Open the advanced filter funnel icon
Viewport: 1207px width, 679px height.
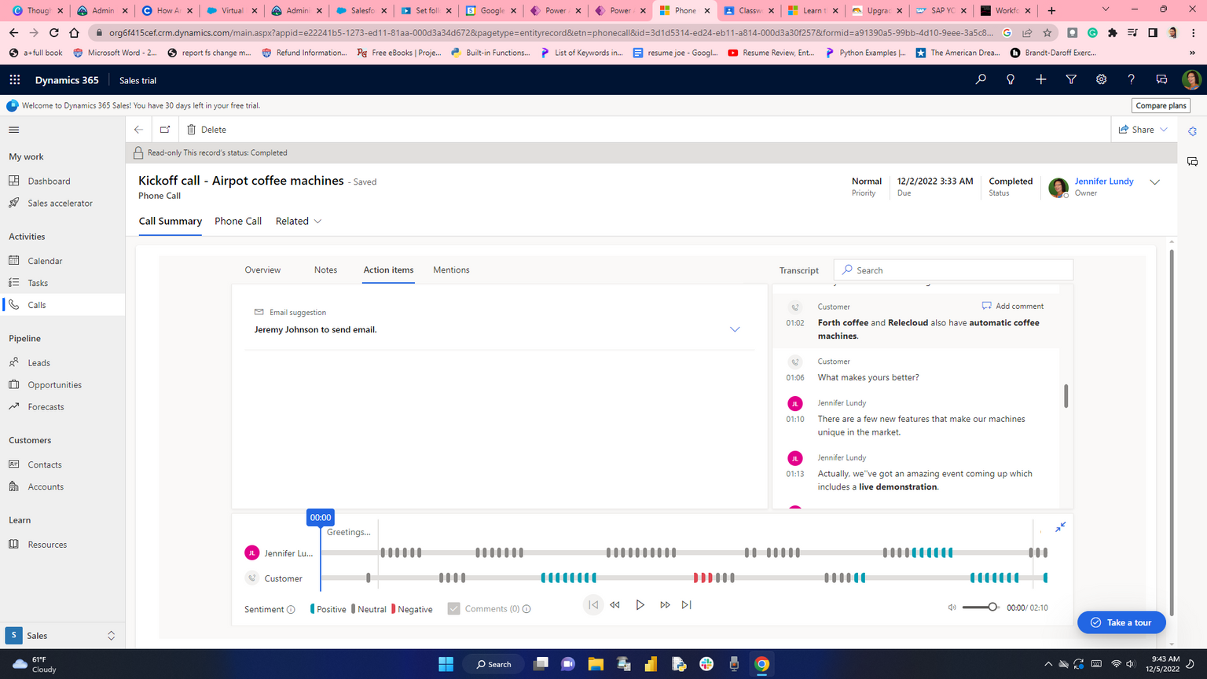pyautogui.click(x=1071, y=80)
